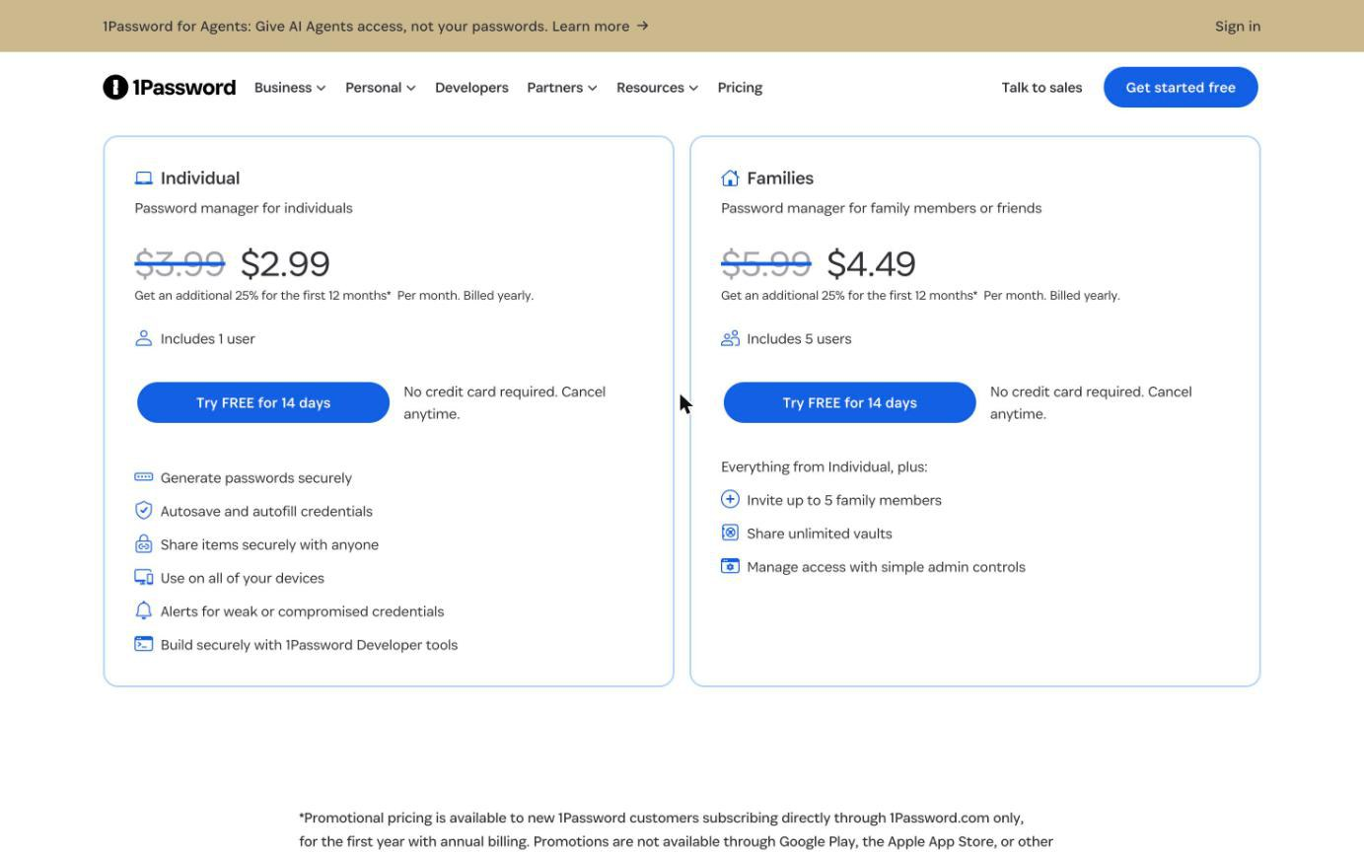
Task: Click the admin controls icon for Manage access
Action: point(730,566)
